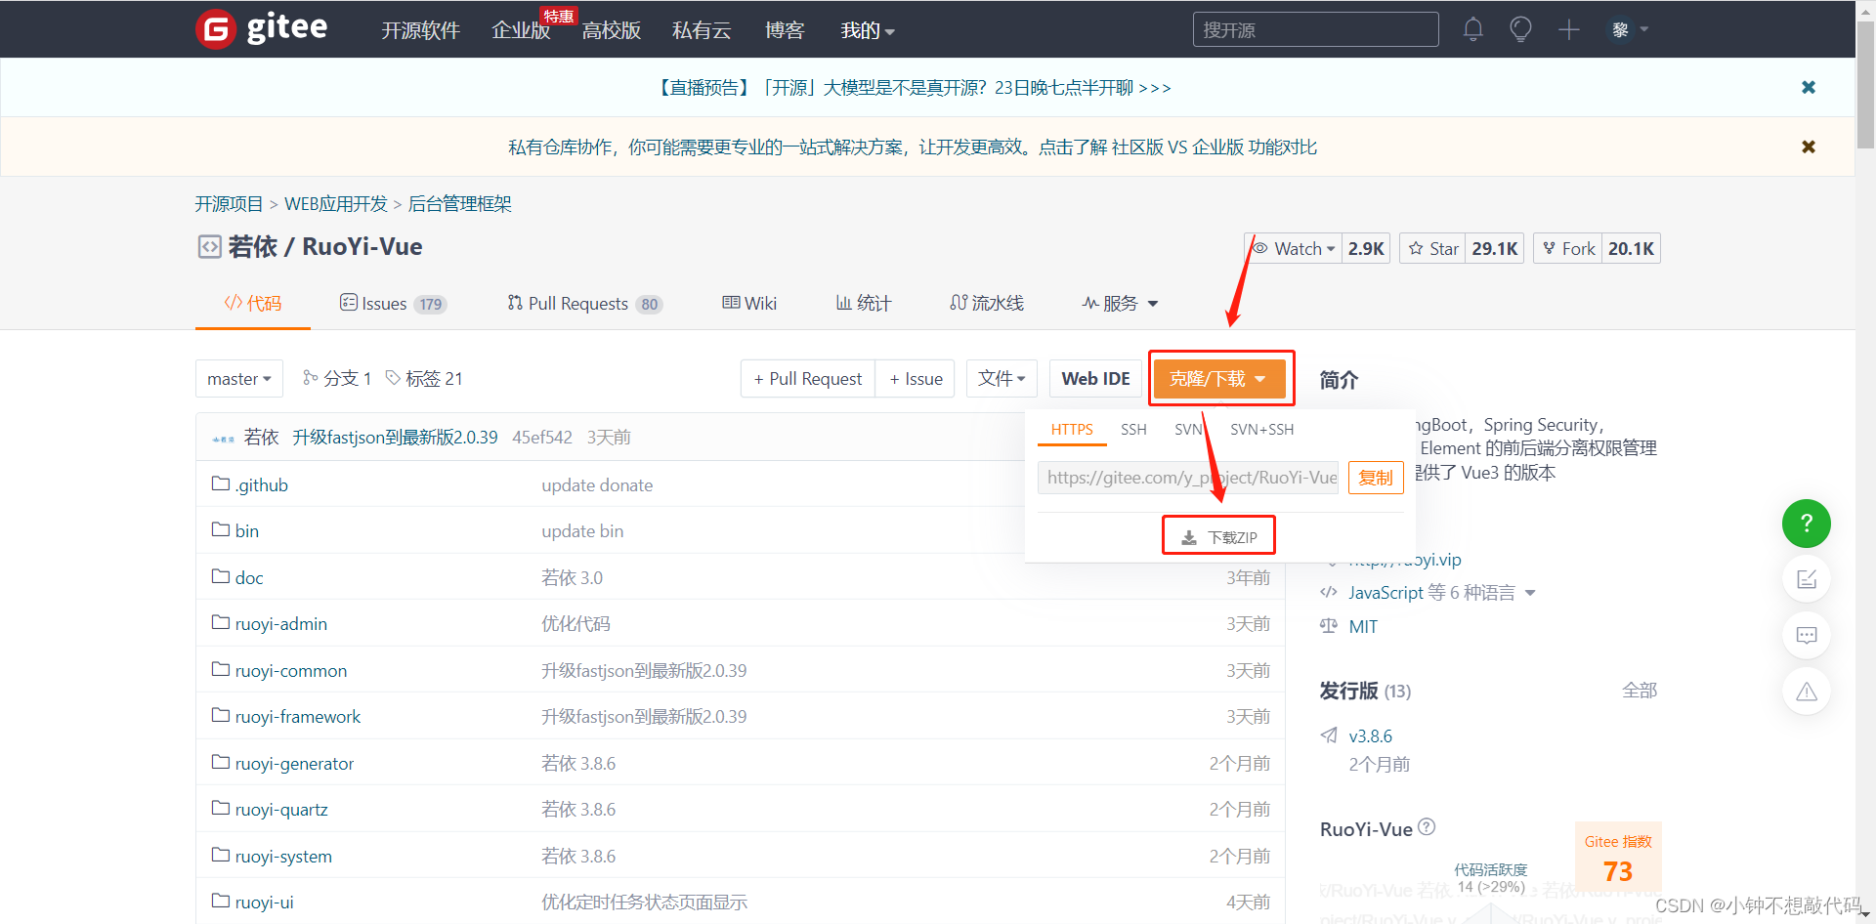Image resolution: width=1876 pixels, height=924 pixels.
Task: Open the doc folder
Action: [249, 577]
